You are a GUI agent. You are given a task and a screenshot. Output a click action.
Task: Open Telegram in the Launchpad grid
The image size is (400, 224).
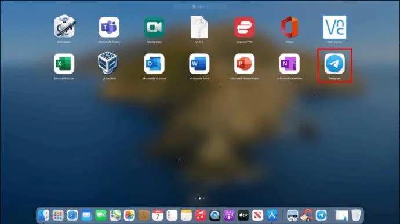334,64
